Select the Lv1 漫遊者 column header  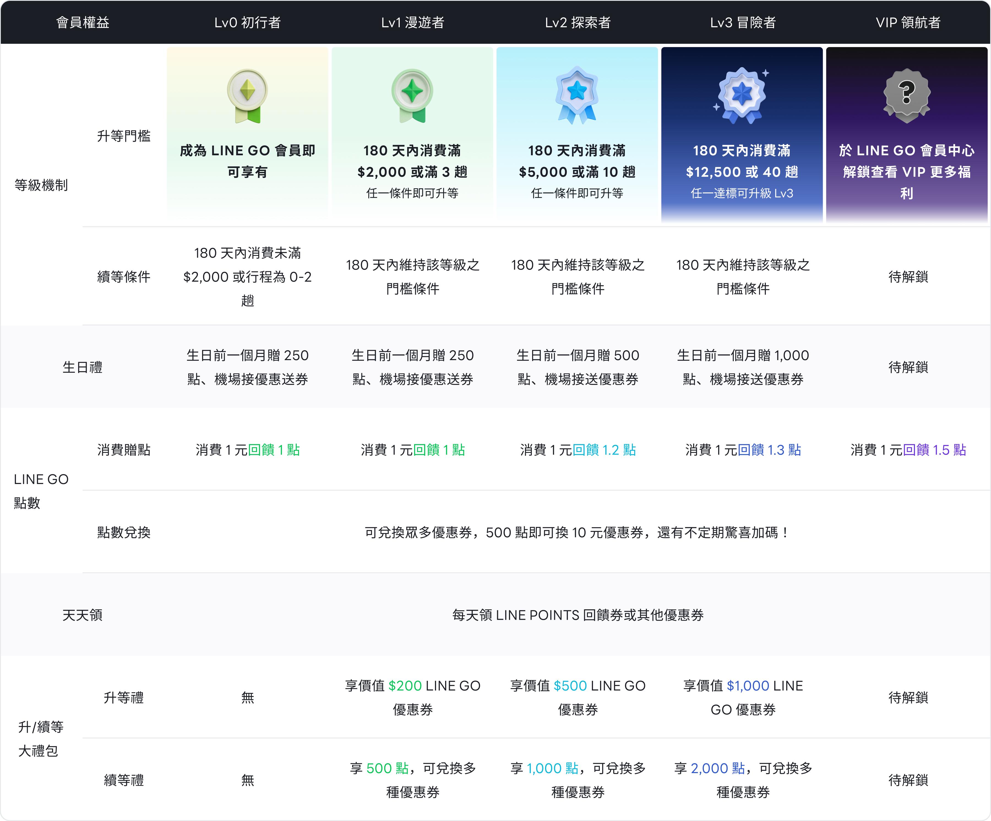coord(412,22)
